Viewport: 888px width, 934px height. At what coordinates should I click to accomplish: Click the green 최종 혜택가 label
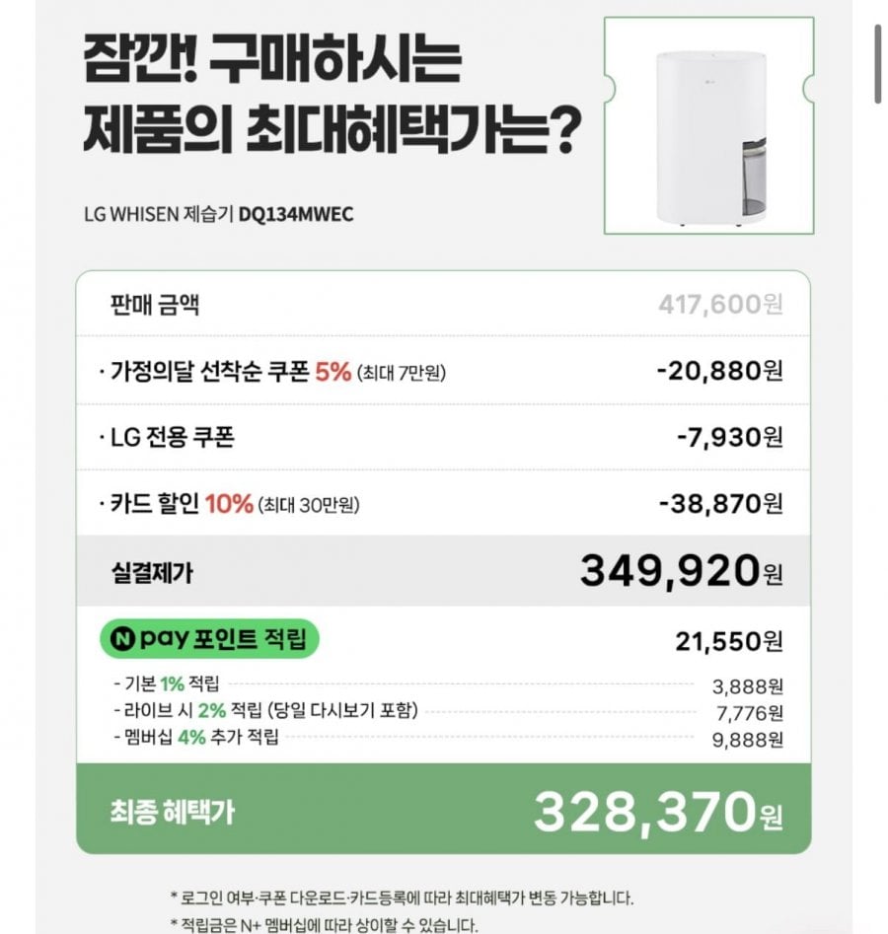coord(173,812)
